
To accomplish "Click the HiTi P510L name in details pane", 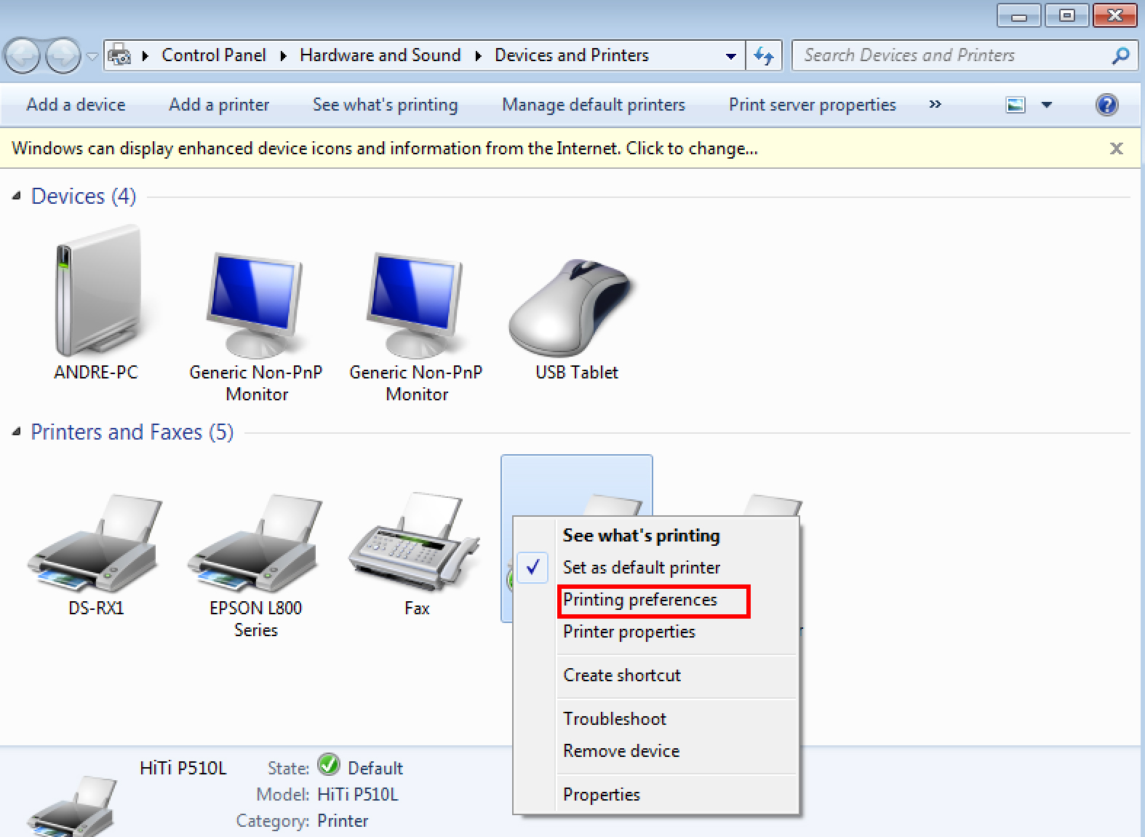I will (x=183, y=768).
